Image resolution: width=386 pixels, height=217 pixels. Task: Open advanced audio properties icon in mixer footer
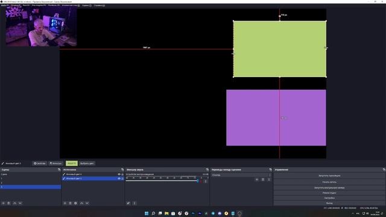coord(128,203)
